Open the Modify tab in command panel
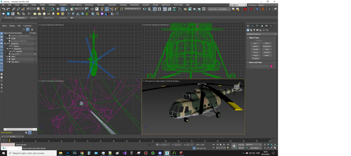The height and width of the screenshot is (156, 351). tap(253, 26)
